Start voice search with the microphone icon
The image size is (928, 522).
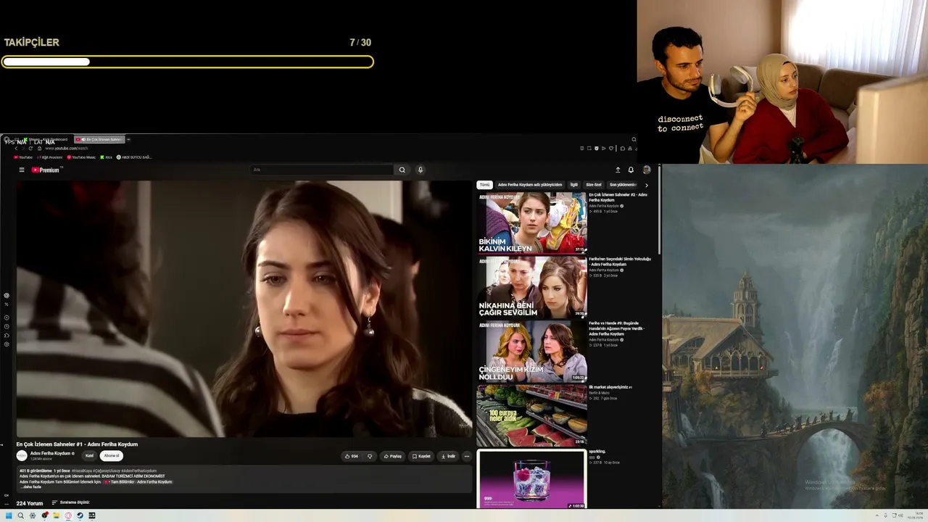pos(420,170)
